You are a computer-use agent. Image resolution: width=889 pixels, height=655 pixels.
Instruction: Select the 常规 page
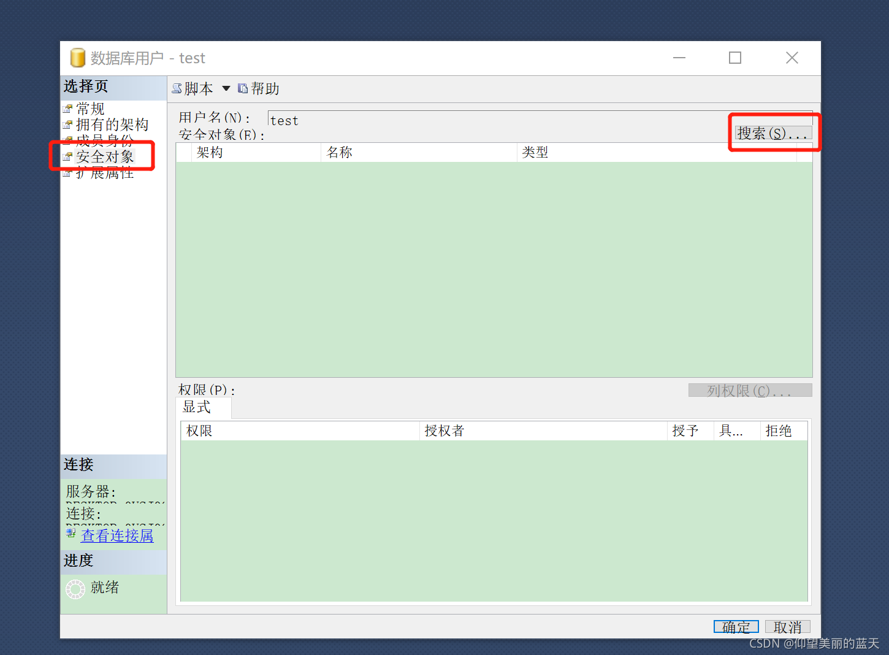pos(90,109)
